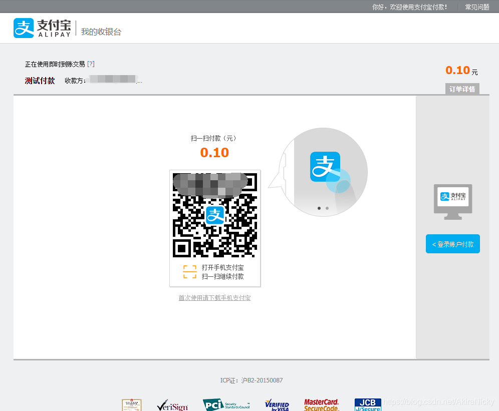Click the ICP证 沪B2-20150087 text
This screenshot has height=411, width=499.
252,380
